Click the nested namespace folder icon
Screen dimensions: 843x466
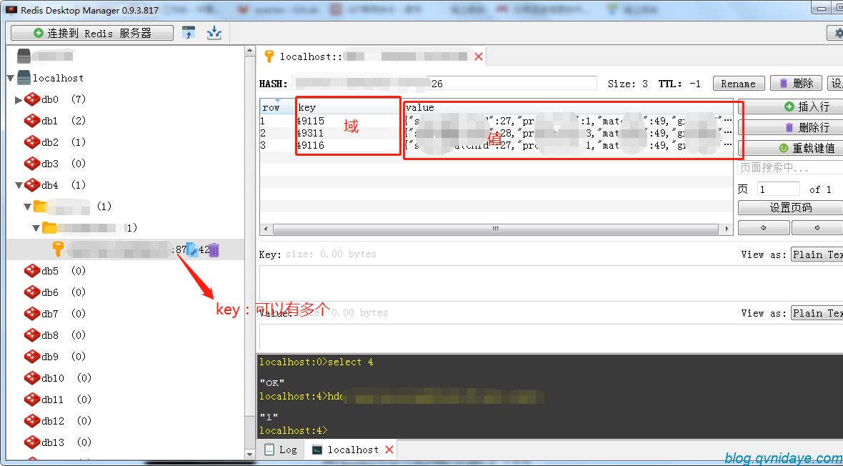coord(49,227)
